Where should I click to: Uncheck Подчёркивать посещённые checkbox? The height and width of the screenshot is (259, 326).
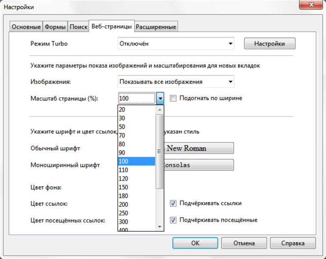(x=173, y=220)
